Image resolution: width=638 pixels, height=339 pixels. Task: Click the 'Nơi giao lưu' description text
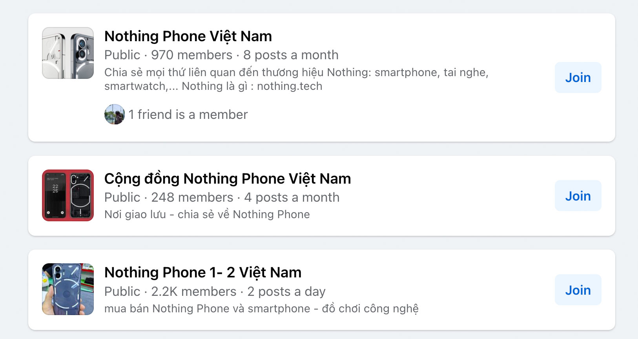[207, 214]
